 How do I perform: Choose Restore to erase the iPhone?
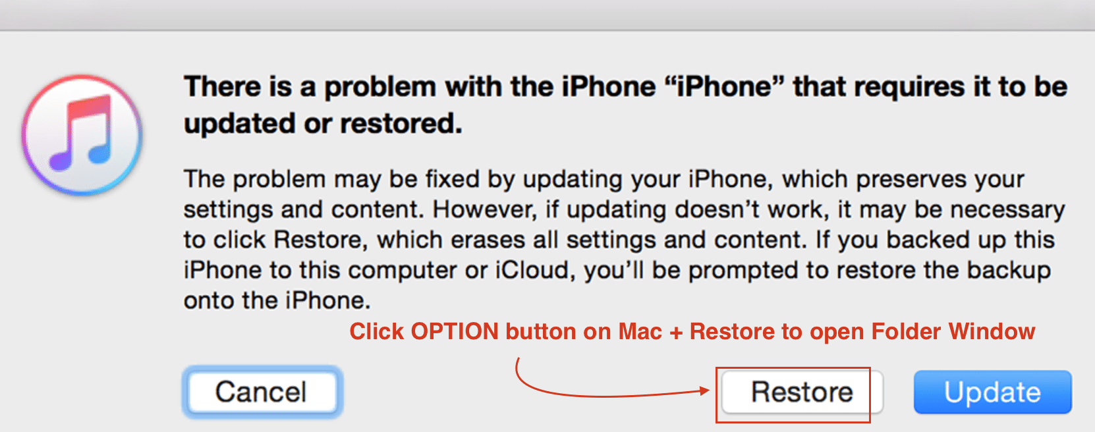click(x=802, y=392)
